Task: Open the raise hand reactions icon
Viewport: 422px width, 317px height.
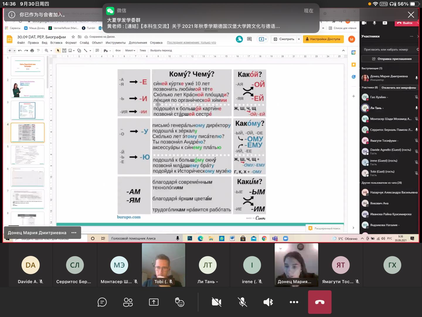Action: (179, 302)
